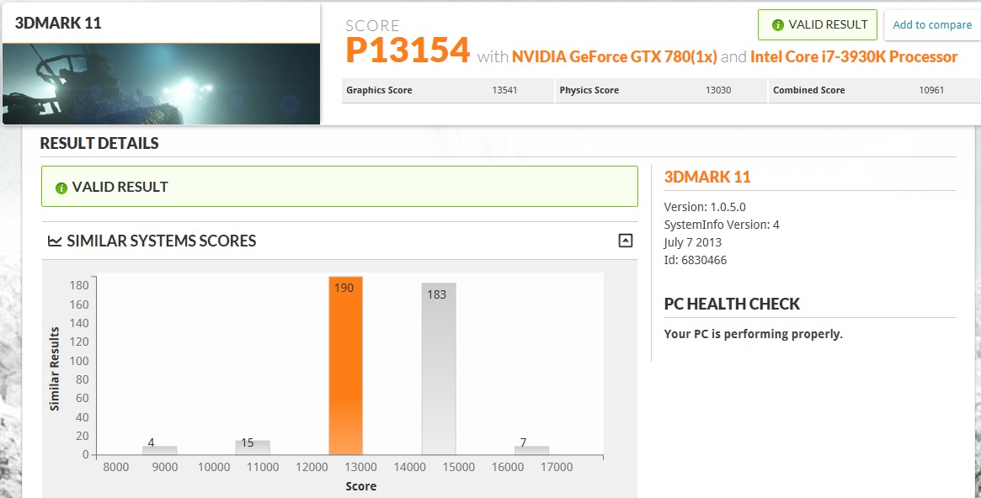Open the Intel Core i7-3930K Processor link
This screenshot has height=498, width=981.
coord(853,57)
